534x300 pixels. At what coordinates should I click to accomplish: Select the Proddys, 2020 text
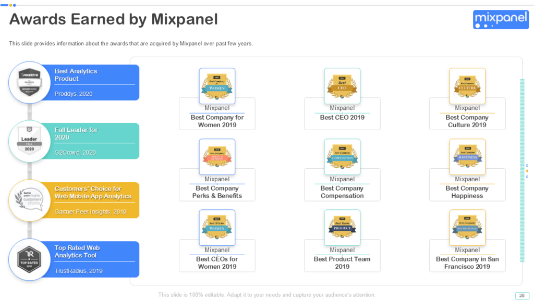point(74,94)
